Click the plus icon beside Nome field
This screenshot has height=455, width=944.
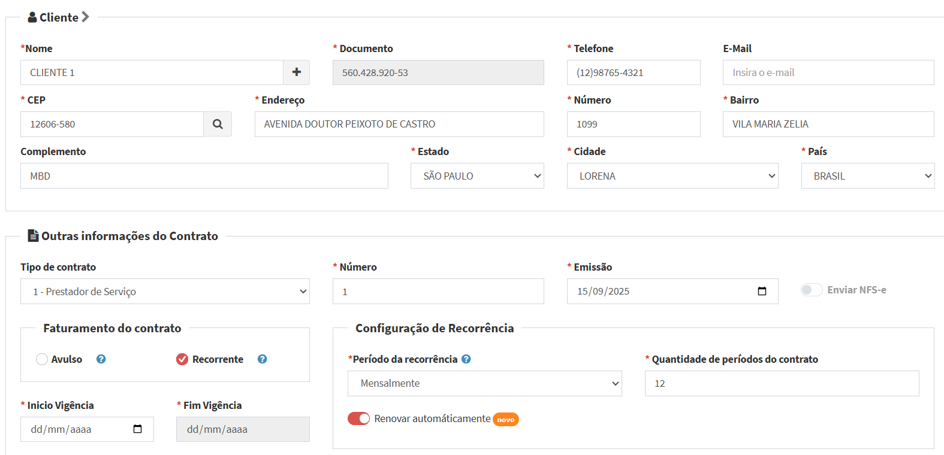point(296,72)
